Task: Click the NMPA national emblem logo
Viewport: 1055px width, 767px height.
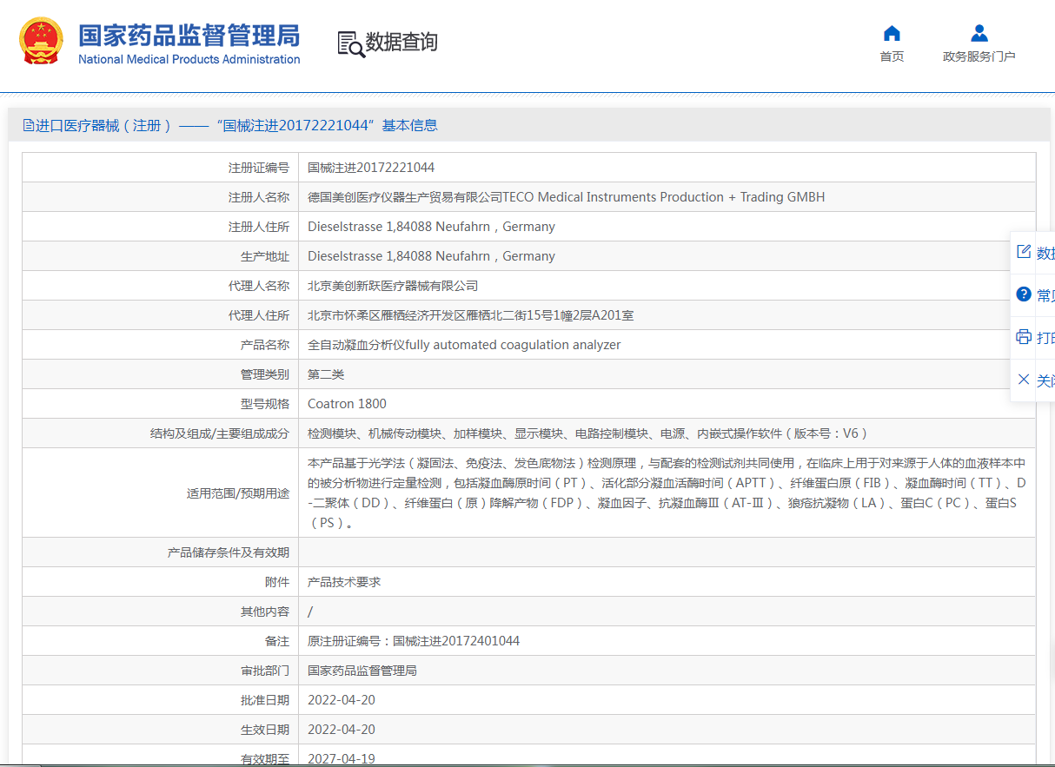Action: coord(42,41)
